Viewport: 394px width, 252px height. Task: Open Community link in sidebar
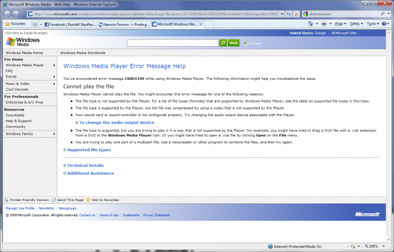(x=15, y=127)
